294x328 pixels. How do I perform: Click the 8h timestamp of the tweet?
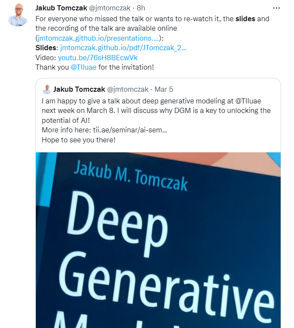(141, 9)
